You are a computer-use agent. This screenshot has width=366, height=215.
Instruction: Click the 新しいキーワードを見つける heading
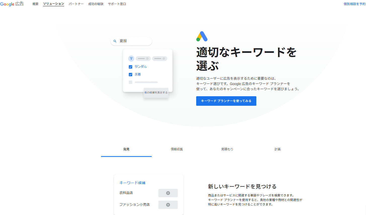point(242,186)
